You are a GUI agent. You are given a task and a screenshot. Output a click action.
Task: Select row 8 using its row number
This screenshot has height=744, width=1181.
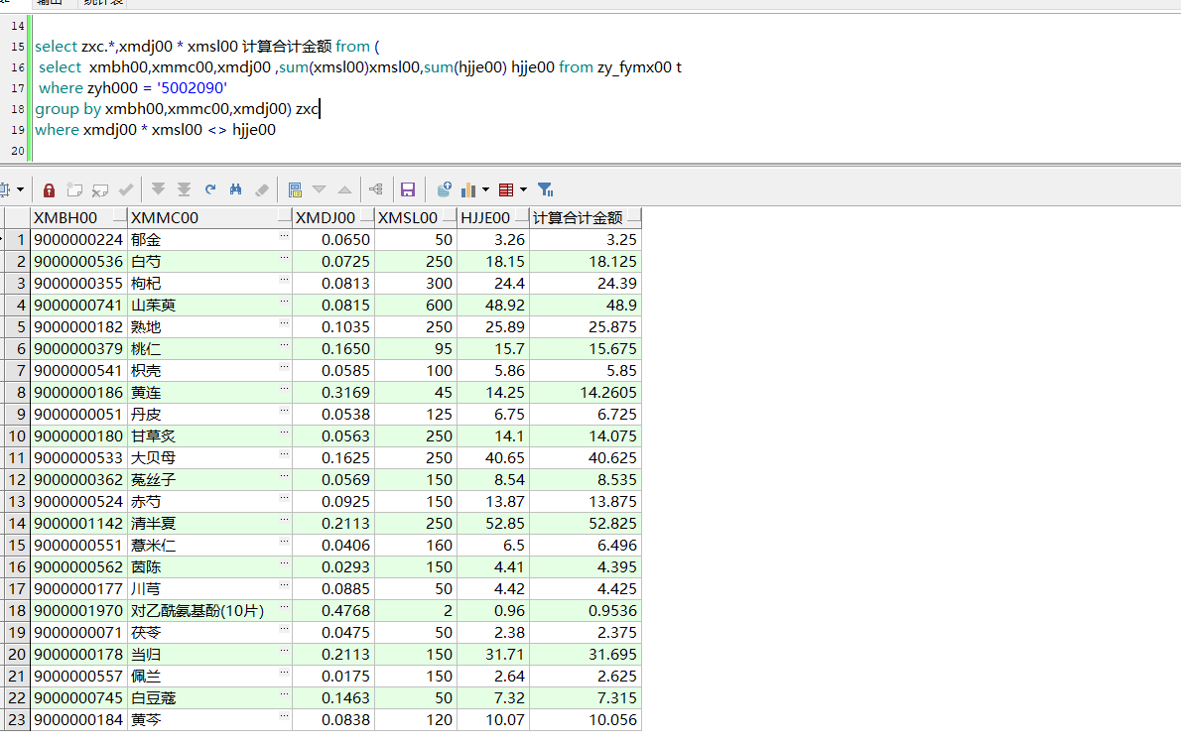pyautogui.click(x=18, y=392)
